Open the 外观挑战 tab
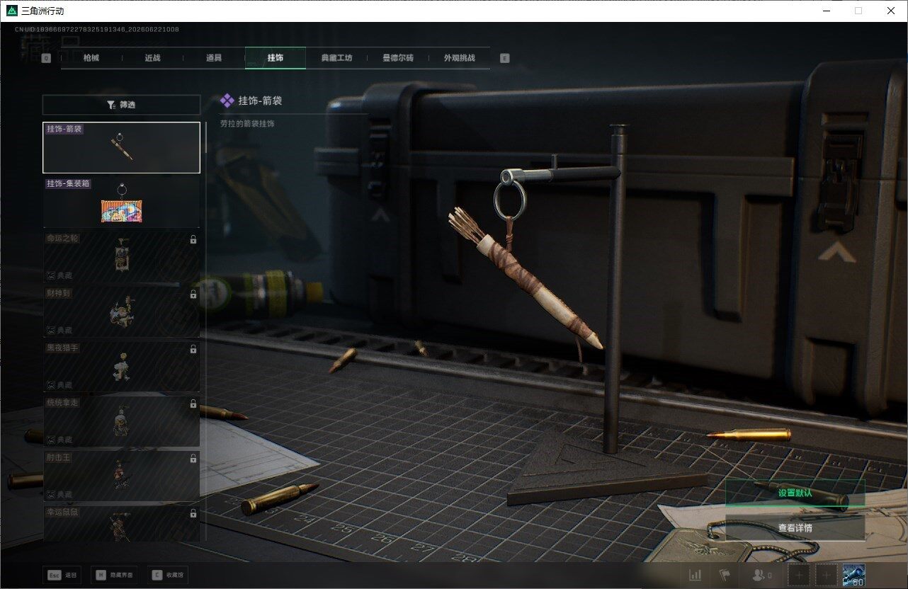Viewport: 908px width, 589px height. point(459,58)
